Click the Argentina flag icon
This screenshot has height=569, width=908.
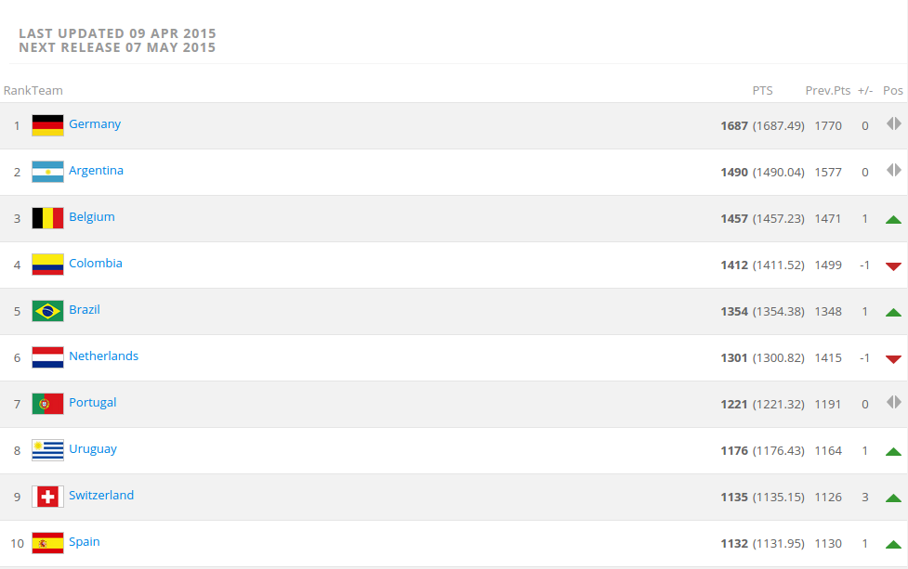[x=47, y=172]
